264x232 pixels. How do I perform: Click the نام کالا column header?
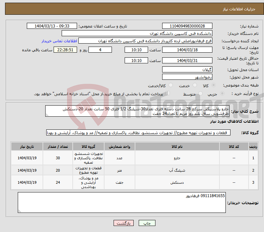[177, 147]
